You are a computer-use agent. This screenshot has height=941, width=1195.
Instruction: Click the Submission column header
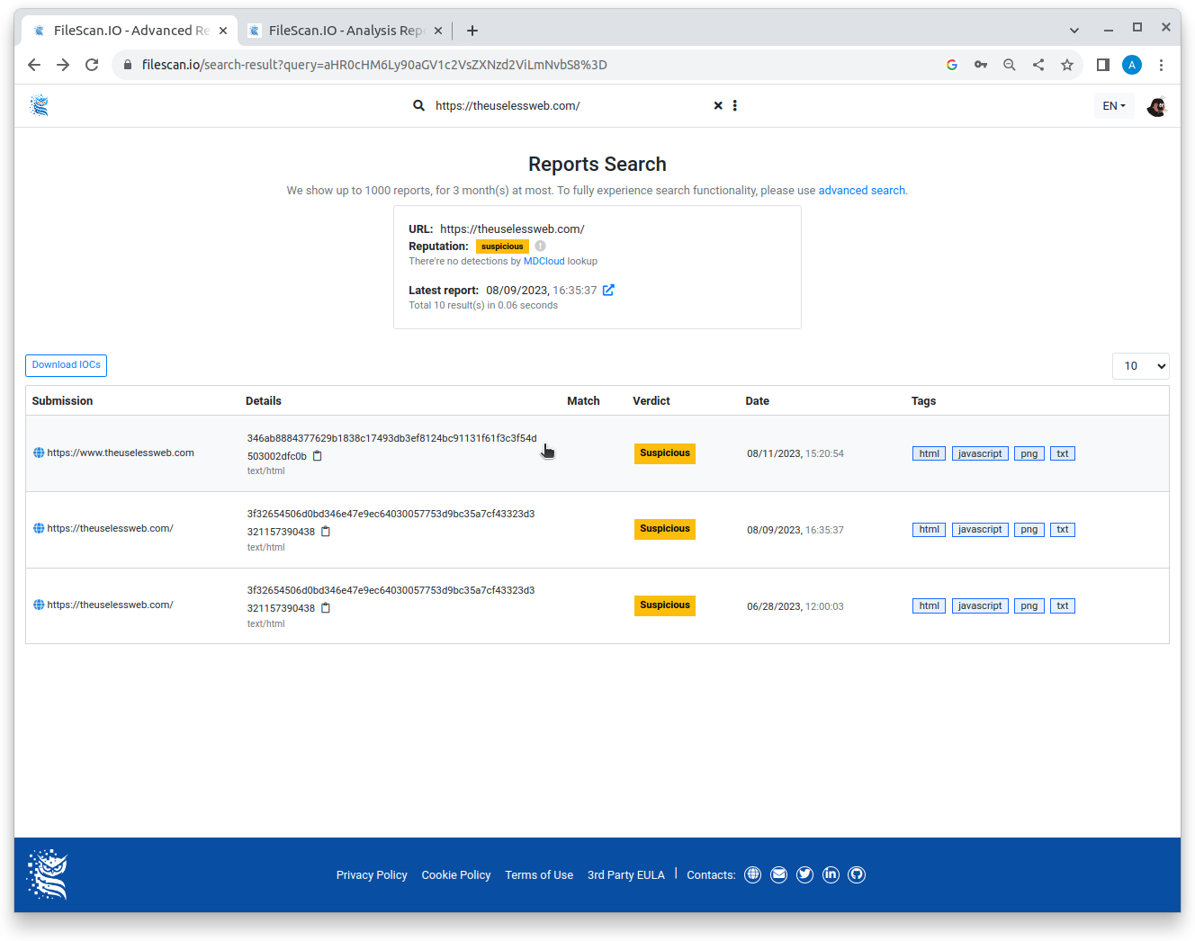[62, 401]
